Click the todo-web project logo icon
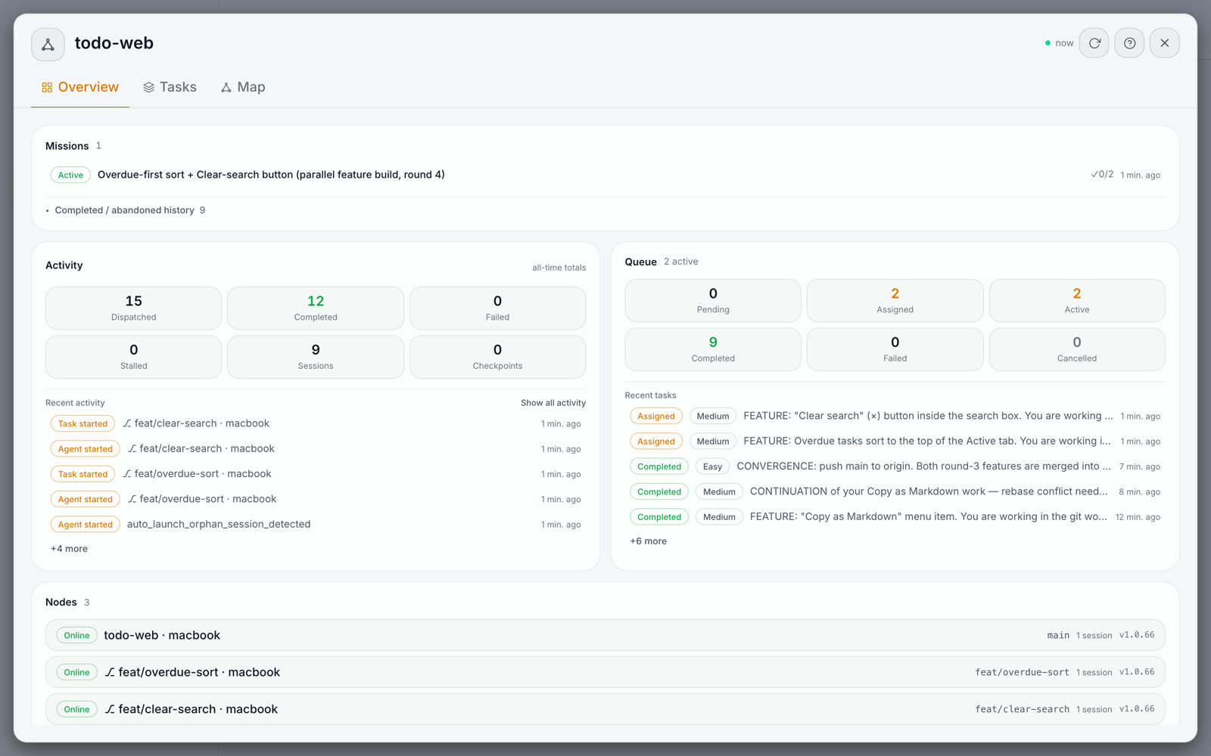This screenshot has height=756, width=1211. point(48,44)
